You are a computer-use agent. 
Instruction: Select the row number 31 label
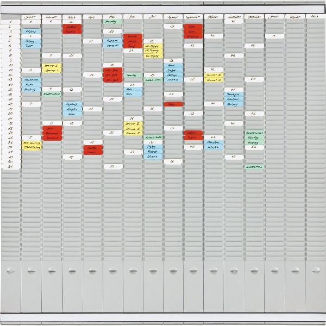point(10,167)
